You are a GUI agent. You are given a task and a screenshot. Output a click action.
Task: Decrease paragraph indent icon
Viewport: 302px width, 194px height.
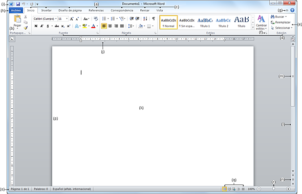(132, 18)
